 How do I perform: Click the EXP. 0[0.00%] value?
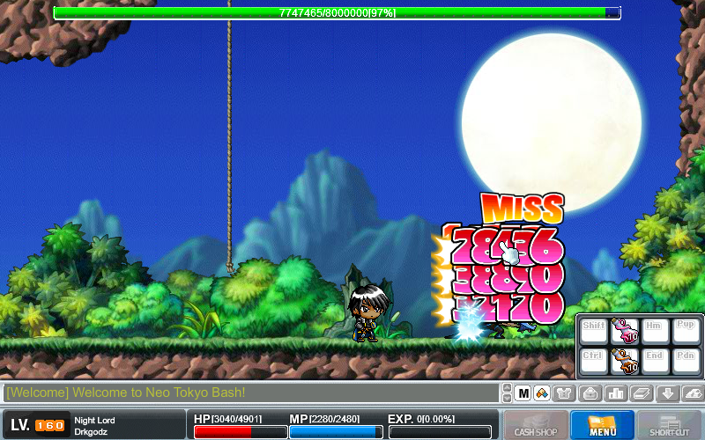pyautogui.click(x=421, y=419)
